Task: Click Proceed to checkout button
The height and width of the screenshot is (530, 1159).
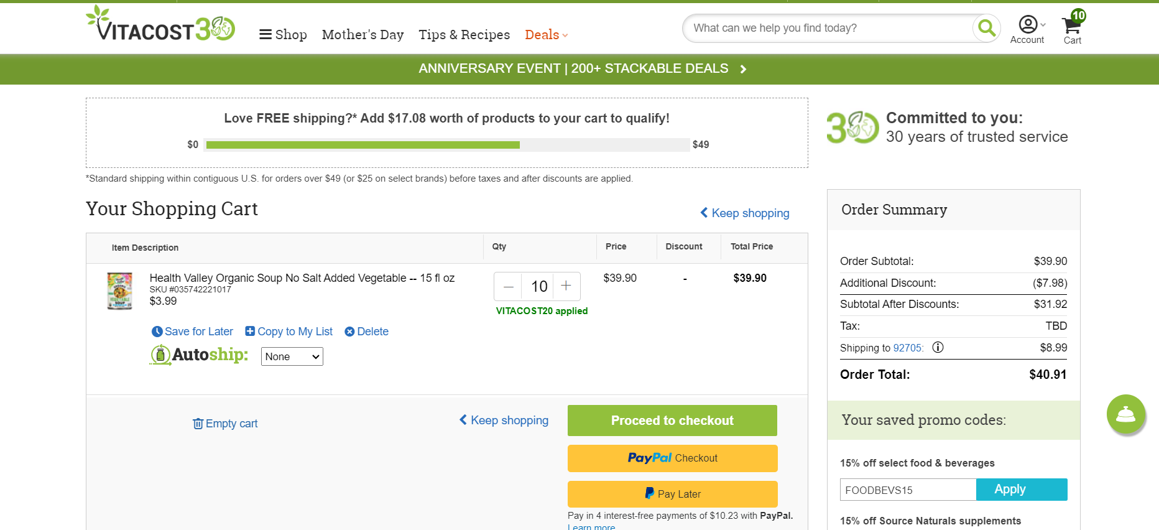Action: [x=672, y=421]
